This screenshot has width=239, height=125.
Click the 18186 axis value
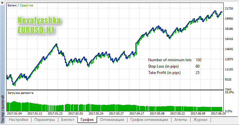[229, 29]
